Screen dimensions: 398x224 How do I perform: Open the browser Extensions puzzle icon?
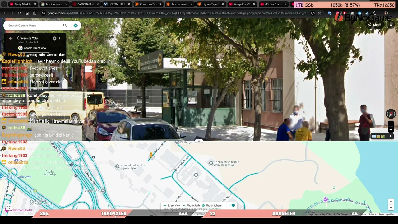(375, 13)
